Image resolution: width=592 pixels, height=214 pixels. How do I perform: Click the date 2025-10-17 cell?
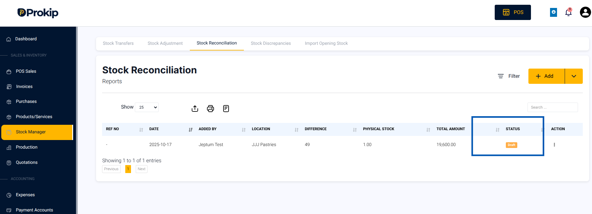tap(160, 144)
